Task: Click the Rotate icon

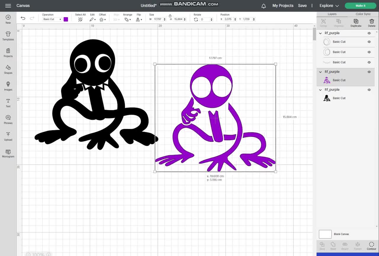Action: tap(196, 20)
